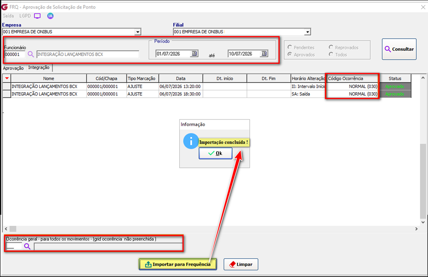This screenshot has height=277, width=428.
Task: Click the Código Ocorrência column header
Action: pos(352,78)
